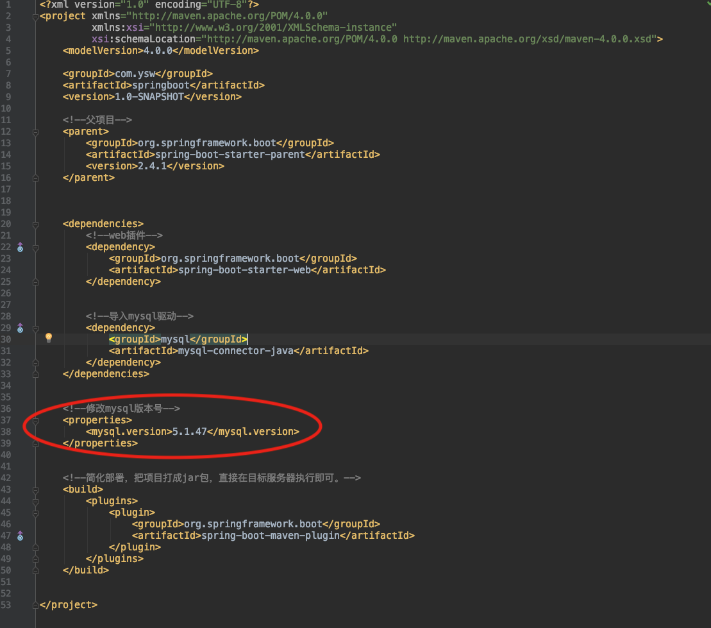The height and width of the screenshot is (628, 711).
Task: Click the <?xml version="1.0" declaration line
Action: click(149, 4)
